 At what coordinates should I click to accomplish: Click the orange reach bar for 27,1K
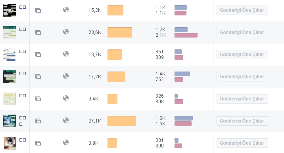click(122, 121)
